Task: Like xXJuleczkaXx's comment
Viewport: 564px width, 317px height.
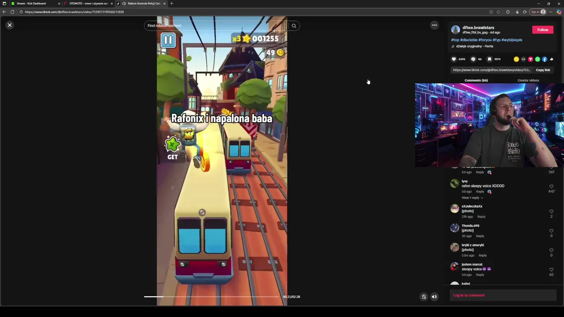Action: click(551, 212)
